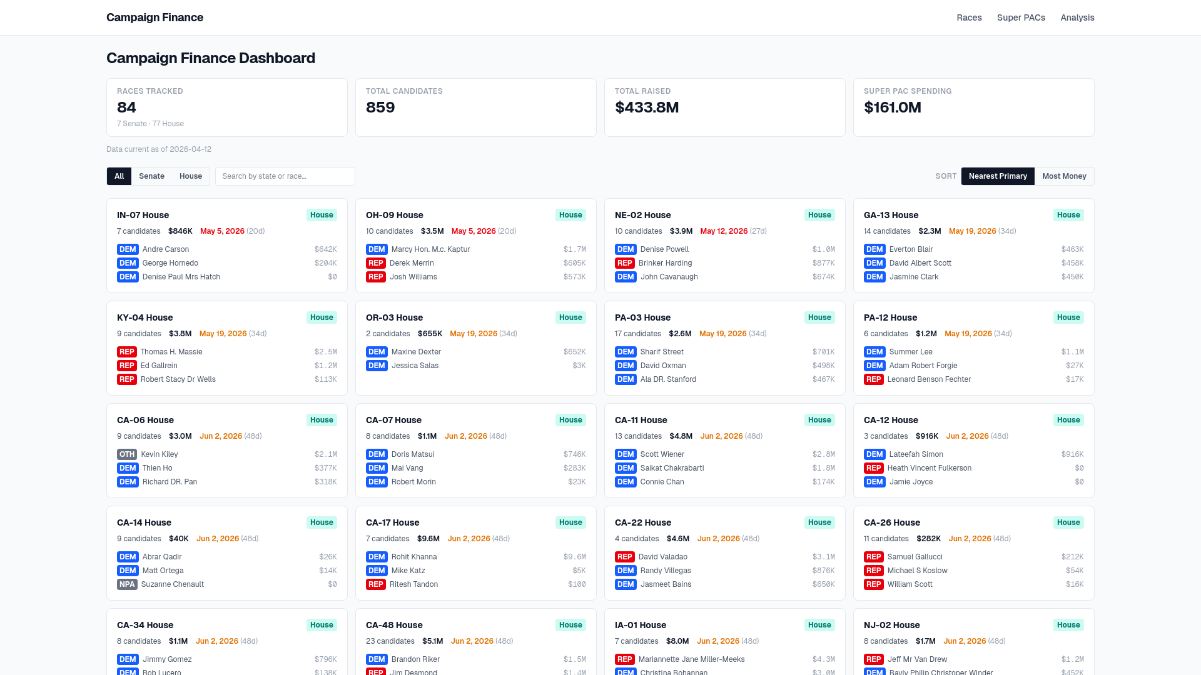The image size is (1201, 675).
Task: Select the Senate filter tab
Action: click(x=151, y=176)
